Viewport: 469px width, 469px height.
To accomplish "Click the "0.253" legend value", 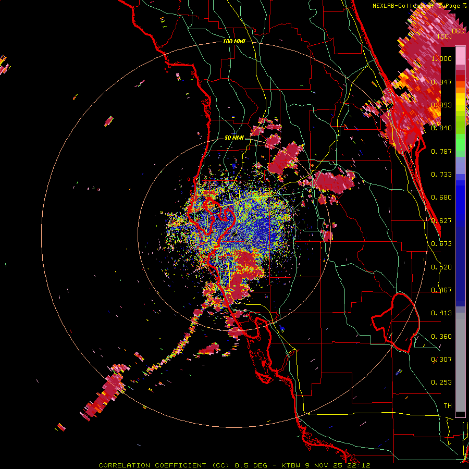I will pyautogui.click(x=441, y=382).
